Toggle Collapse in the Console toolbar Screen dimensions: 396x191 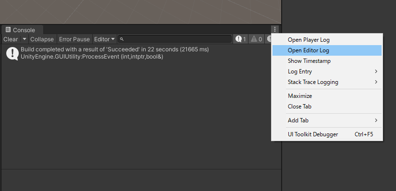[x=42, y=39]
